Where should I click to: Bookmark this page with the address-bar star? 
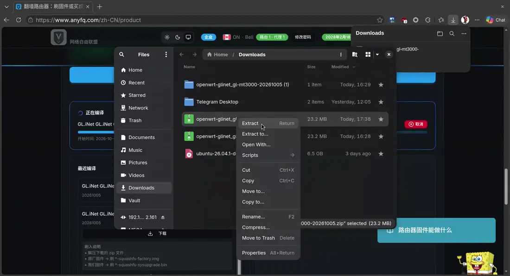click(x=380, y=20)
